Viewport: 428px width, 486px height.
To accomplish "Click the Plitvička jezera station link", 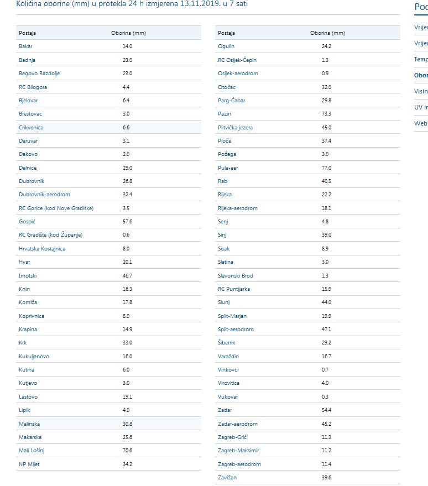I will point(236,128).
